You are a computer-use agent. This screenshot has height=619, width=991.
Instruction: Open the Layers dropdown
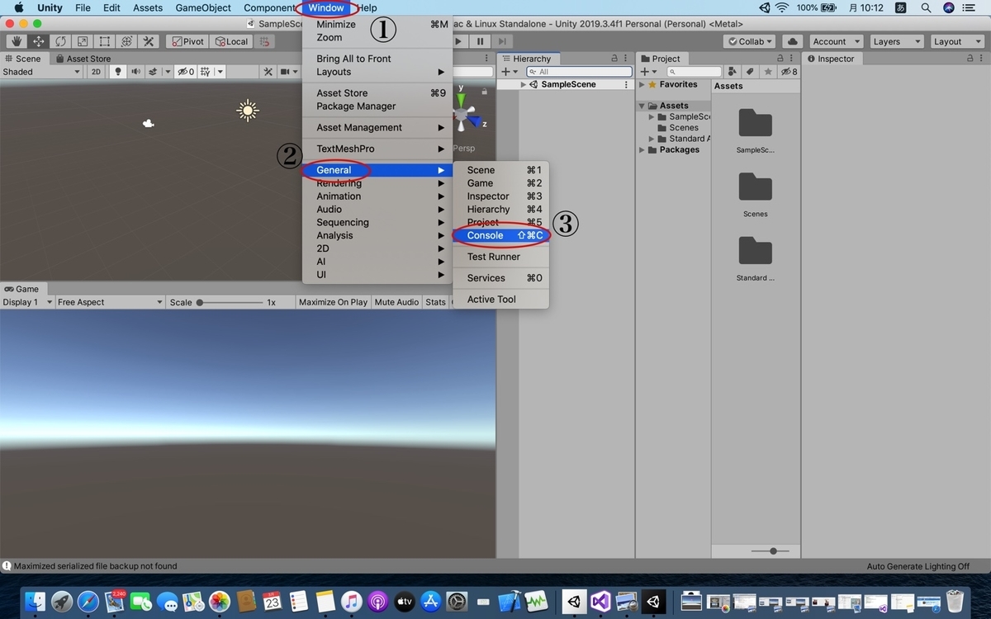click(895, 41)
